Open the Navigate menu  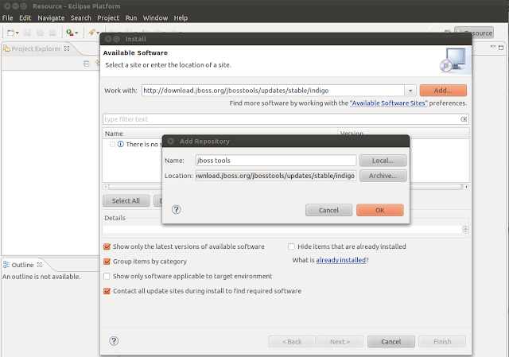point(51,17)
